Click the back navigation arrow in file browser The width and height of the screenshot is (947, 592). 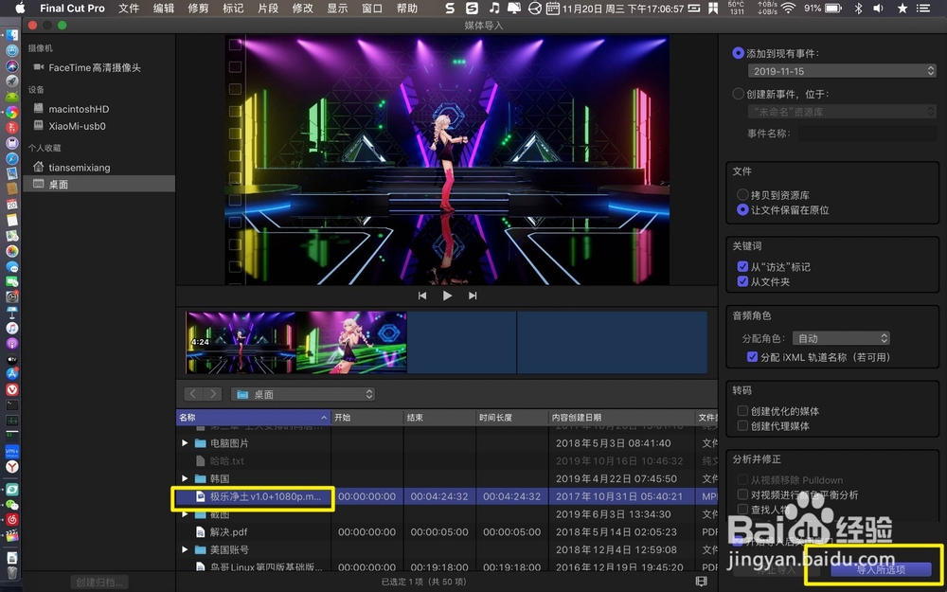[x=192, y=394]
